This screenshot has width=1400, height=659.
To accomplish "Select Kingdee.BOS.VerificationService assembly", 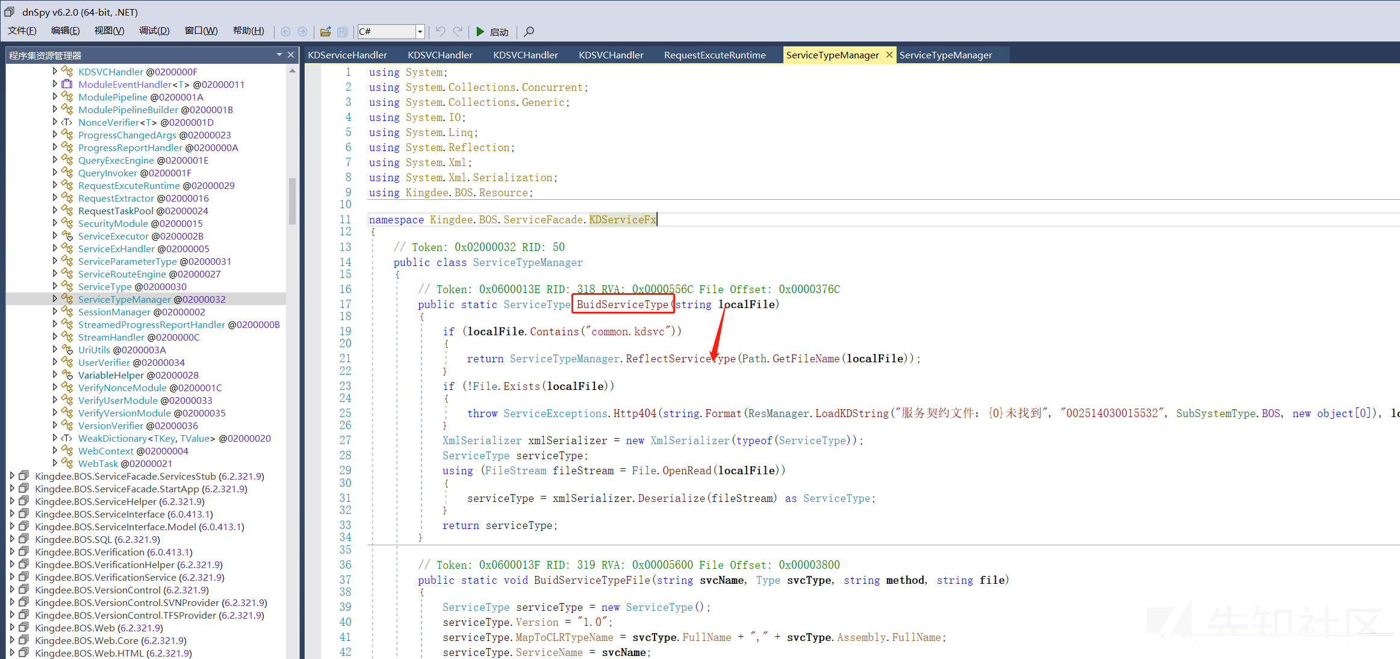I will click(129, 577).
